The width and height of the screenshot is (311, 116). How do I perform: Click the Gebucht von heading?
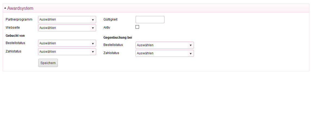point(15,36)
